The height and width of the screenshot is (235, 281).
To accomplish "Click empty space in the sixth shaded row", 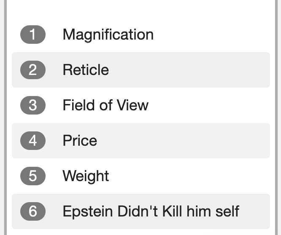I will (254, 211).
